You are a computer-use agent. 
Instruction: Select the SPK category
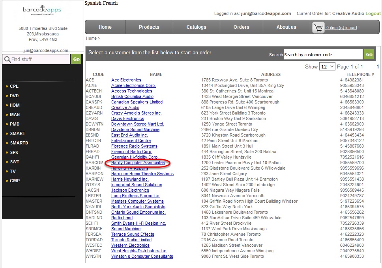point(14,153)
